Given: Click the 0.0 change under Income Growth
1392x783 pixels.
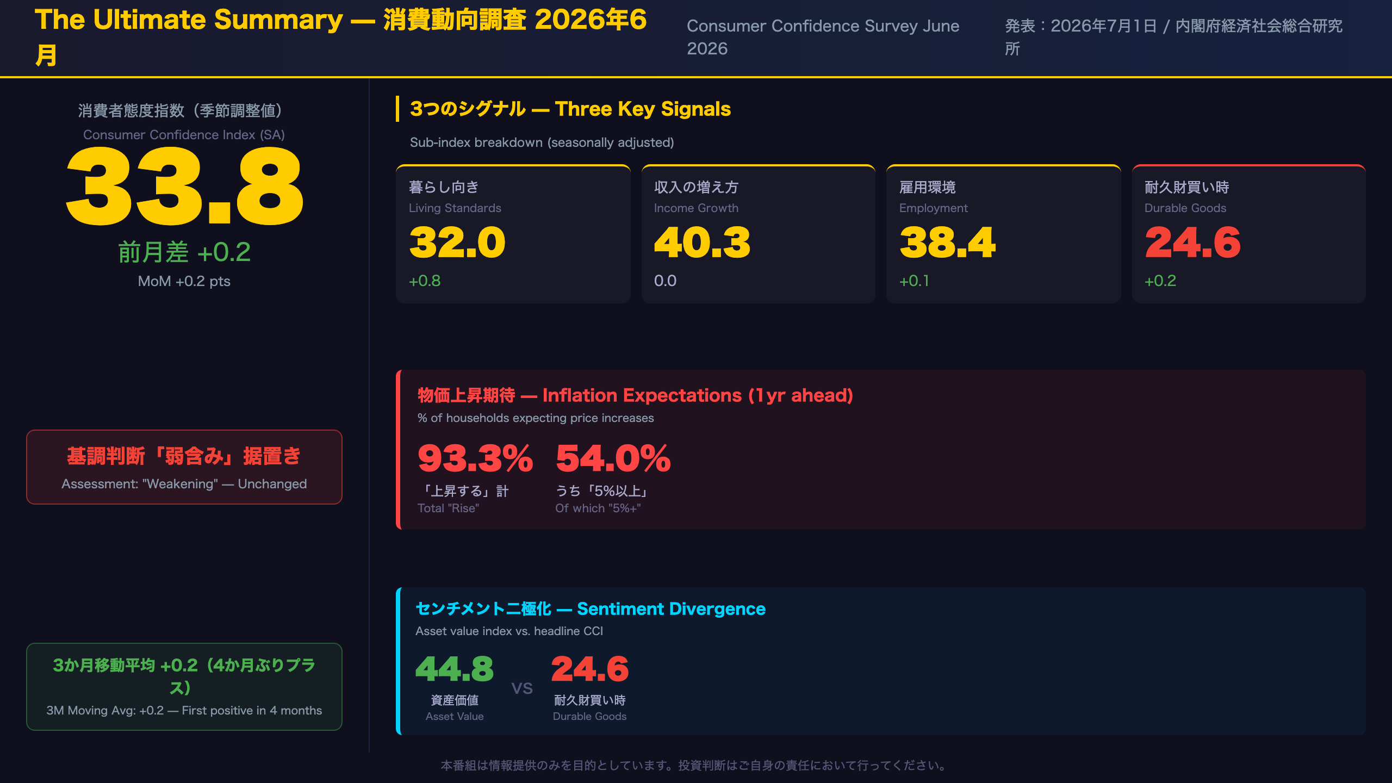Looking at the screenshot, I should [x=665, y=281].
